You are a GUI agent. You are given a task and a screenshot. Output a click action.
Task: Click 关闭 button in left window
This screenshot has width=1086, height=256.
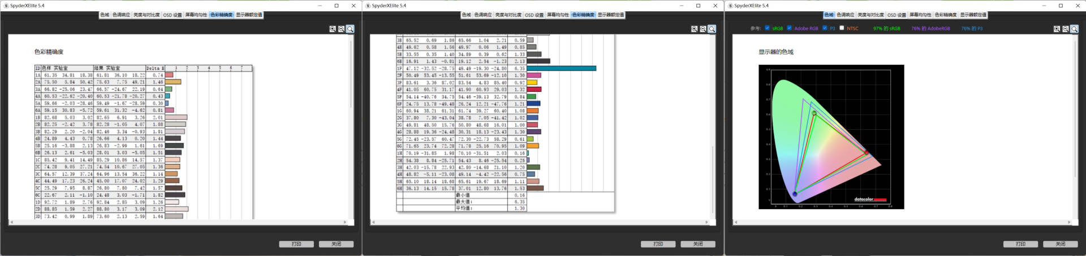coord(336,244)
